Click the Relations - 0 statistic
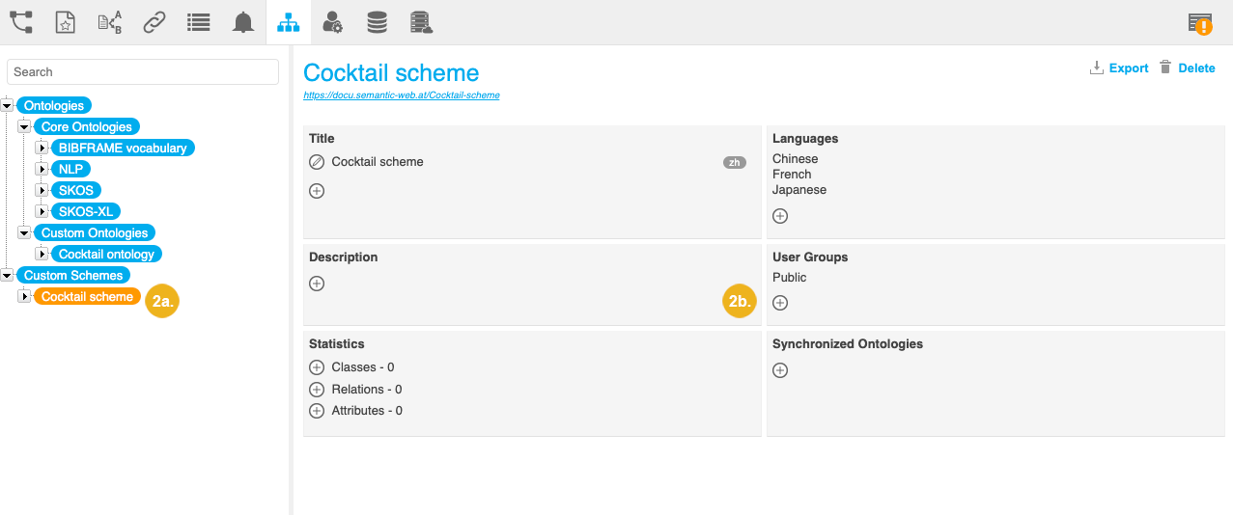Viewport: 1233px width, 515px height. [x=367, y=390]
